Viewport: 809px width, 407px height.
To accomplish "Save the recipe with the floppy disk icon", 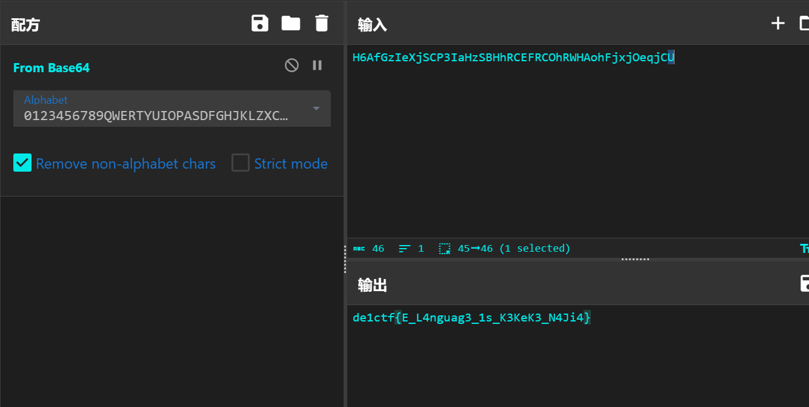I will [260, 24].
